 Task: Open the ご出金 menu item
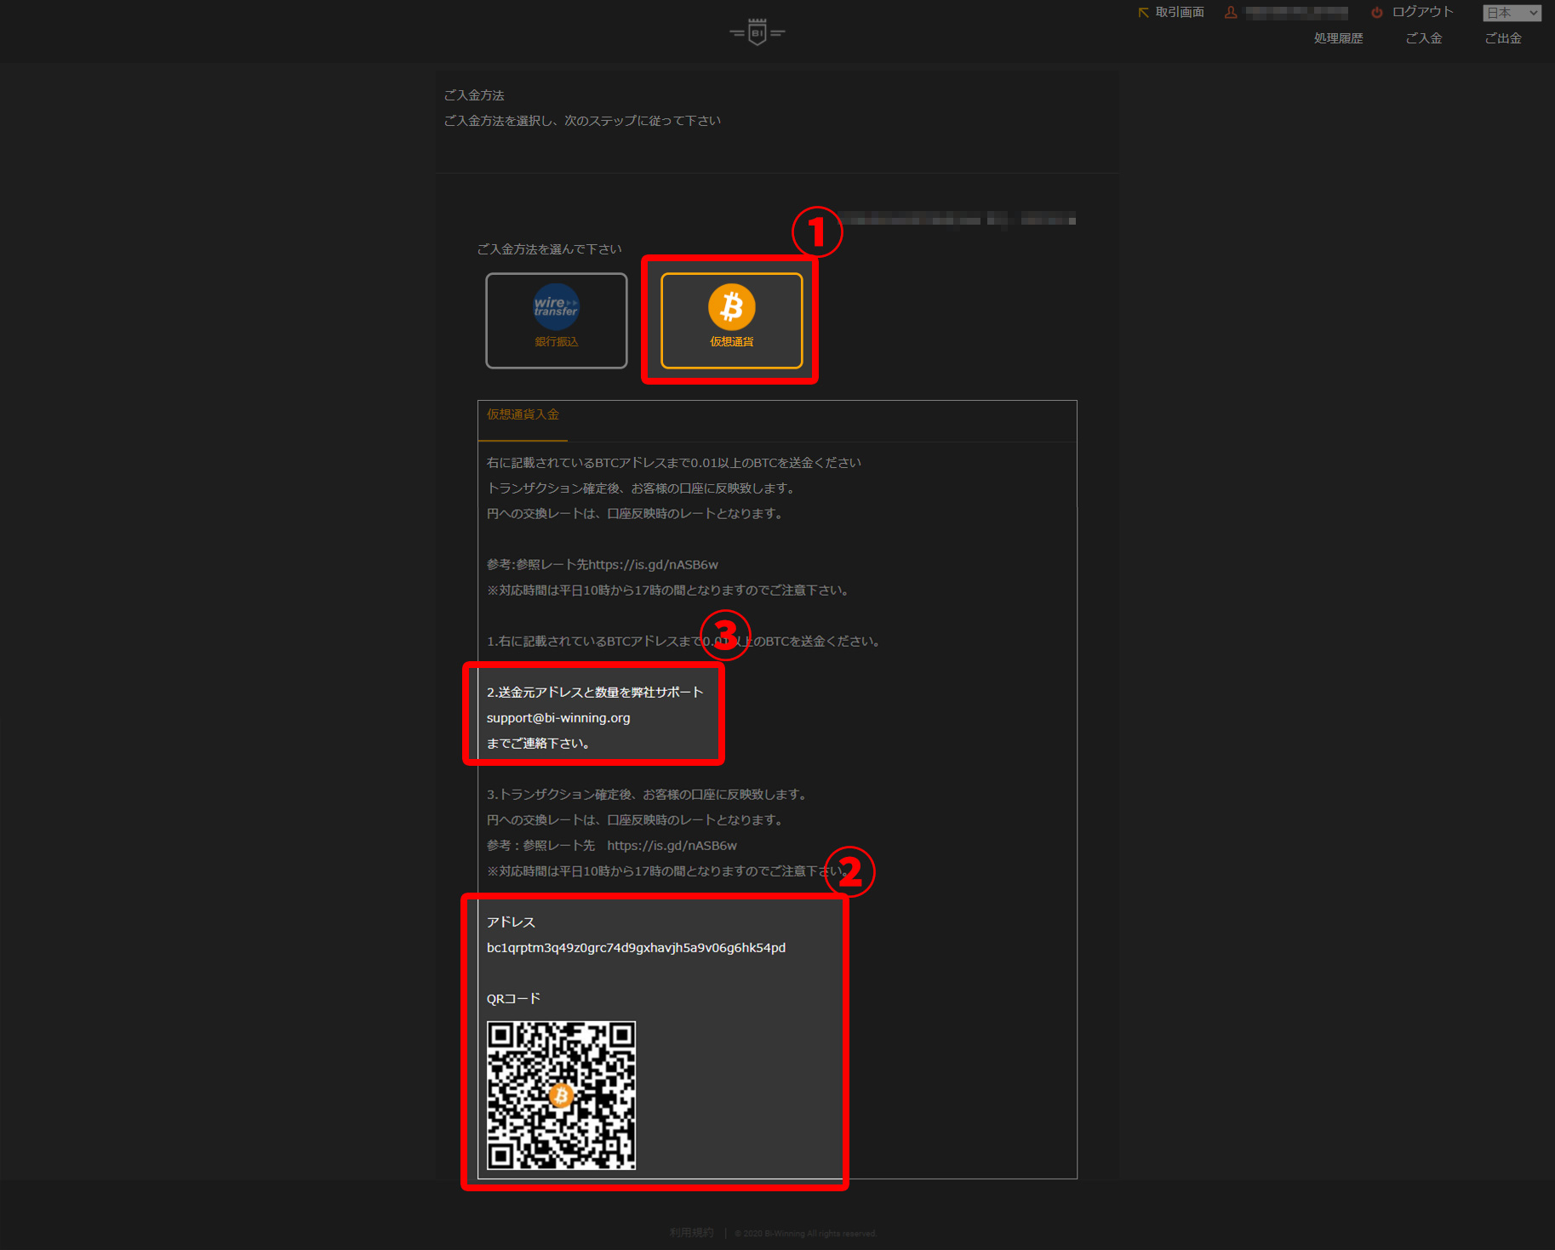[x=1503, y=37]
